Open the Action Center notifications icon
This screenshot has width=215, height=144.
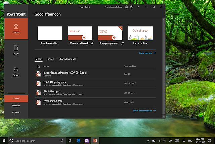pos(209,141)
